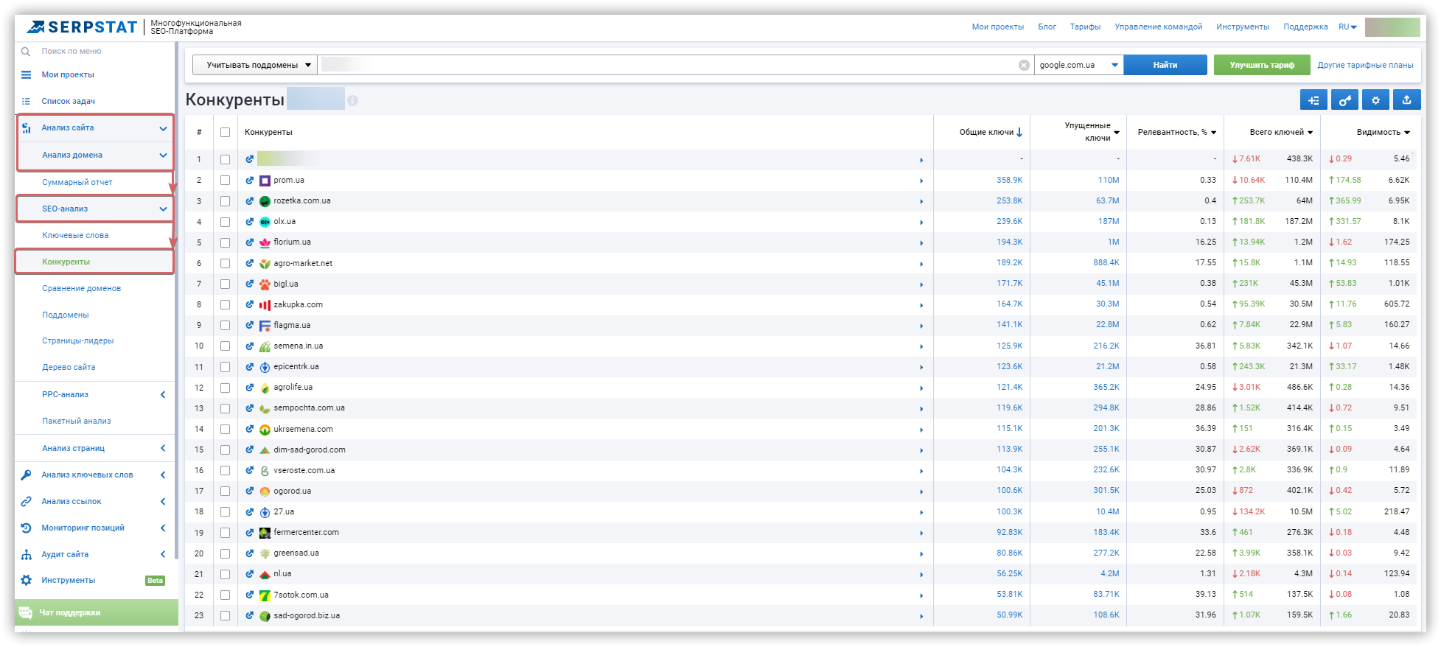Click the search menu magnifier icon
The height and width of the screenshot is (647, 1441).
(26, 52)
